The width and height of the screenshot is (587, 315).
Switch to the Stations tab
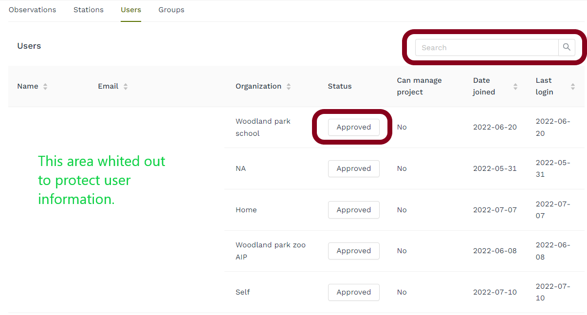(88, 10)
